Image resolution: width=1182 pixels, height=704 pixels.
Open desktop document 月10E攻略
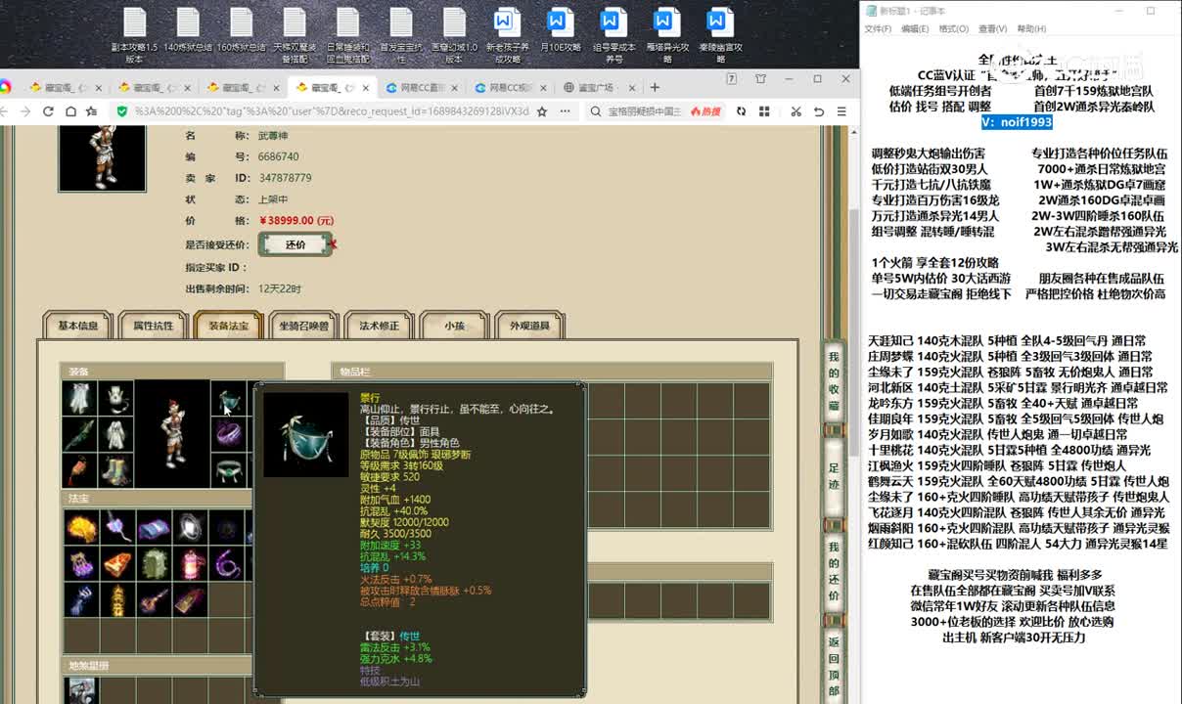coord(559,34)
